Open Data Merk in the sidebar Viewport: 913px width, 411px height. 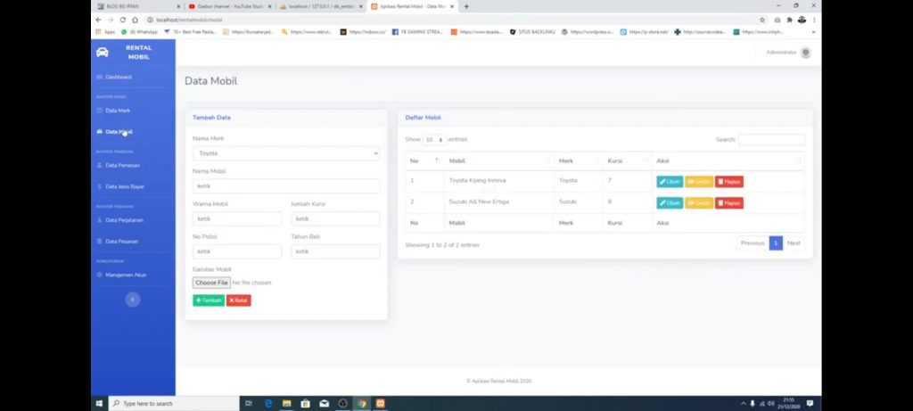[118, 111]
